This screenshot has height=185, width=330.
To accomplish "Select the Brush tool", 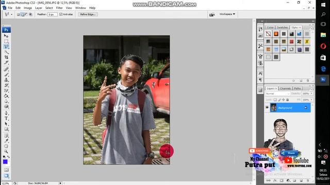I will [x=6, y=75].
